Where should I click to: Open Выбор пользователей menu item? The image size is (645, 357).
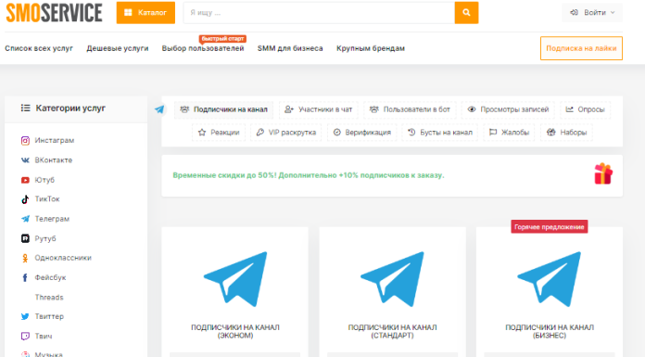(203, 48)
